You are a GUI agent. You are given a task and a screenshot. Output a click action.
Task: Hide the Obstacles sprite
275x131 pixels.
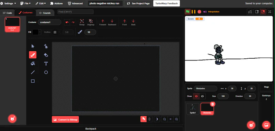202,96
